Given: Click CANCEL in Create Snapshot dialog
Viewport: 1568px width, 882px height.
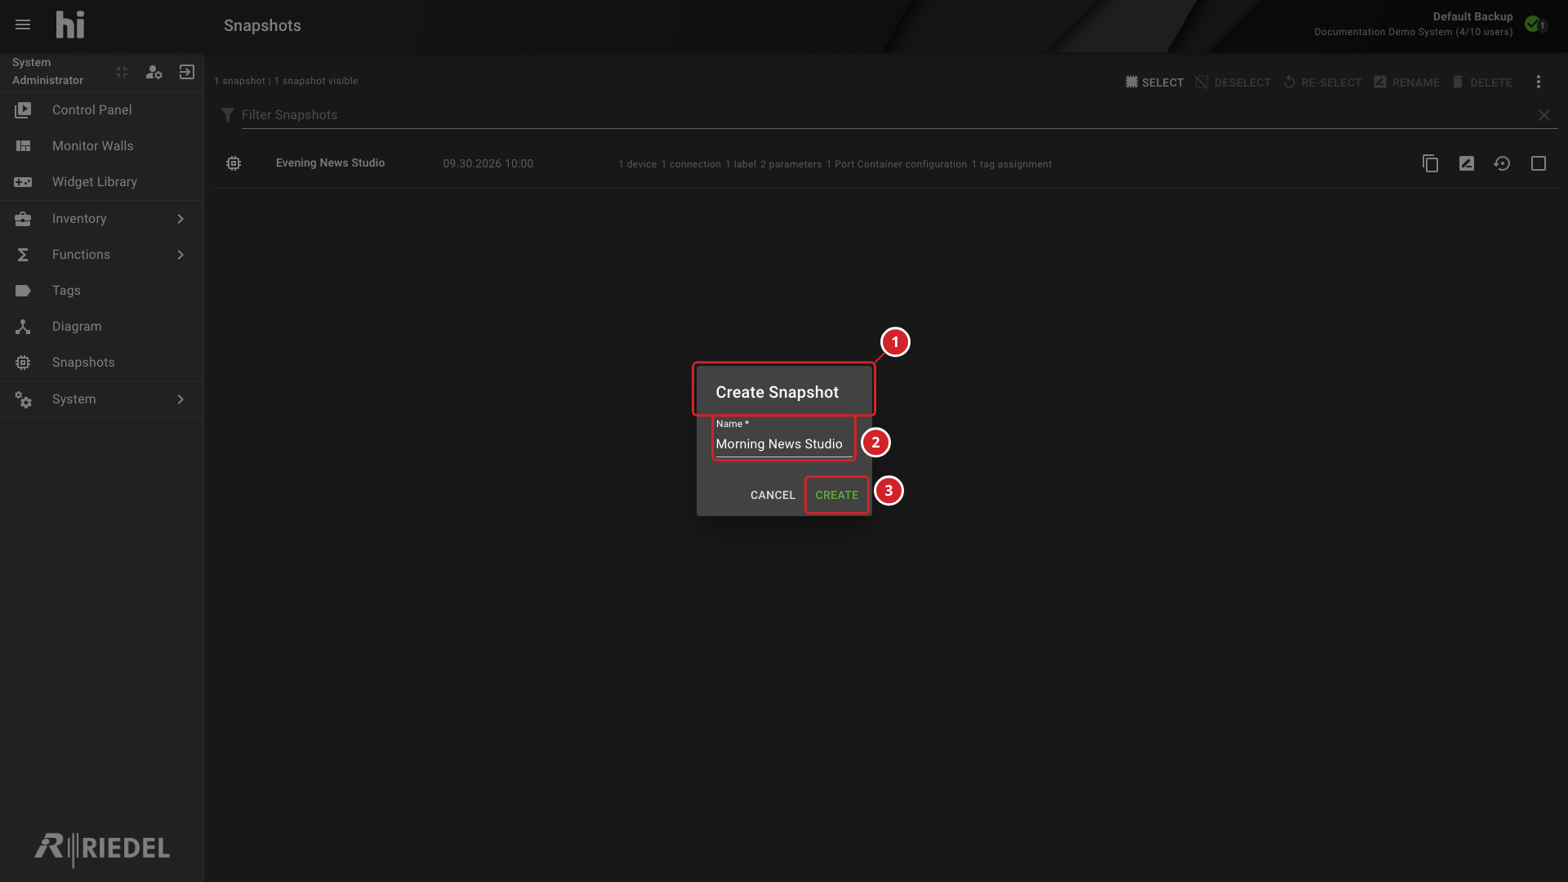Looking at the screenshot, I should (773, 495).
